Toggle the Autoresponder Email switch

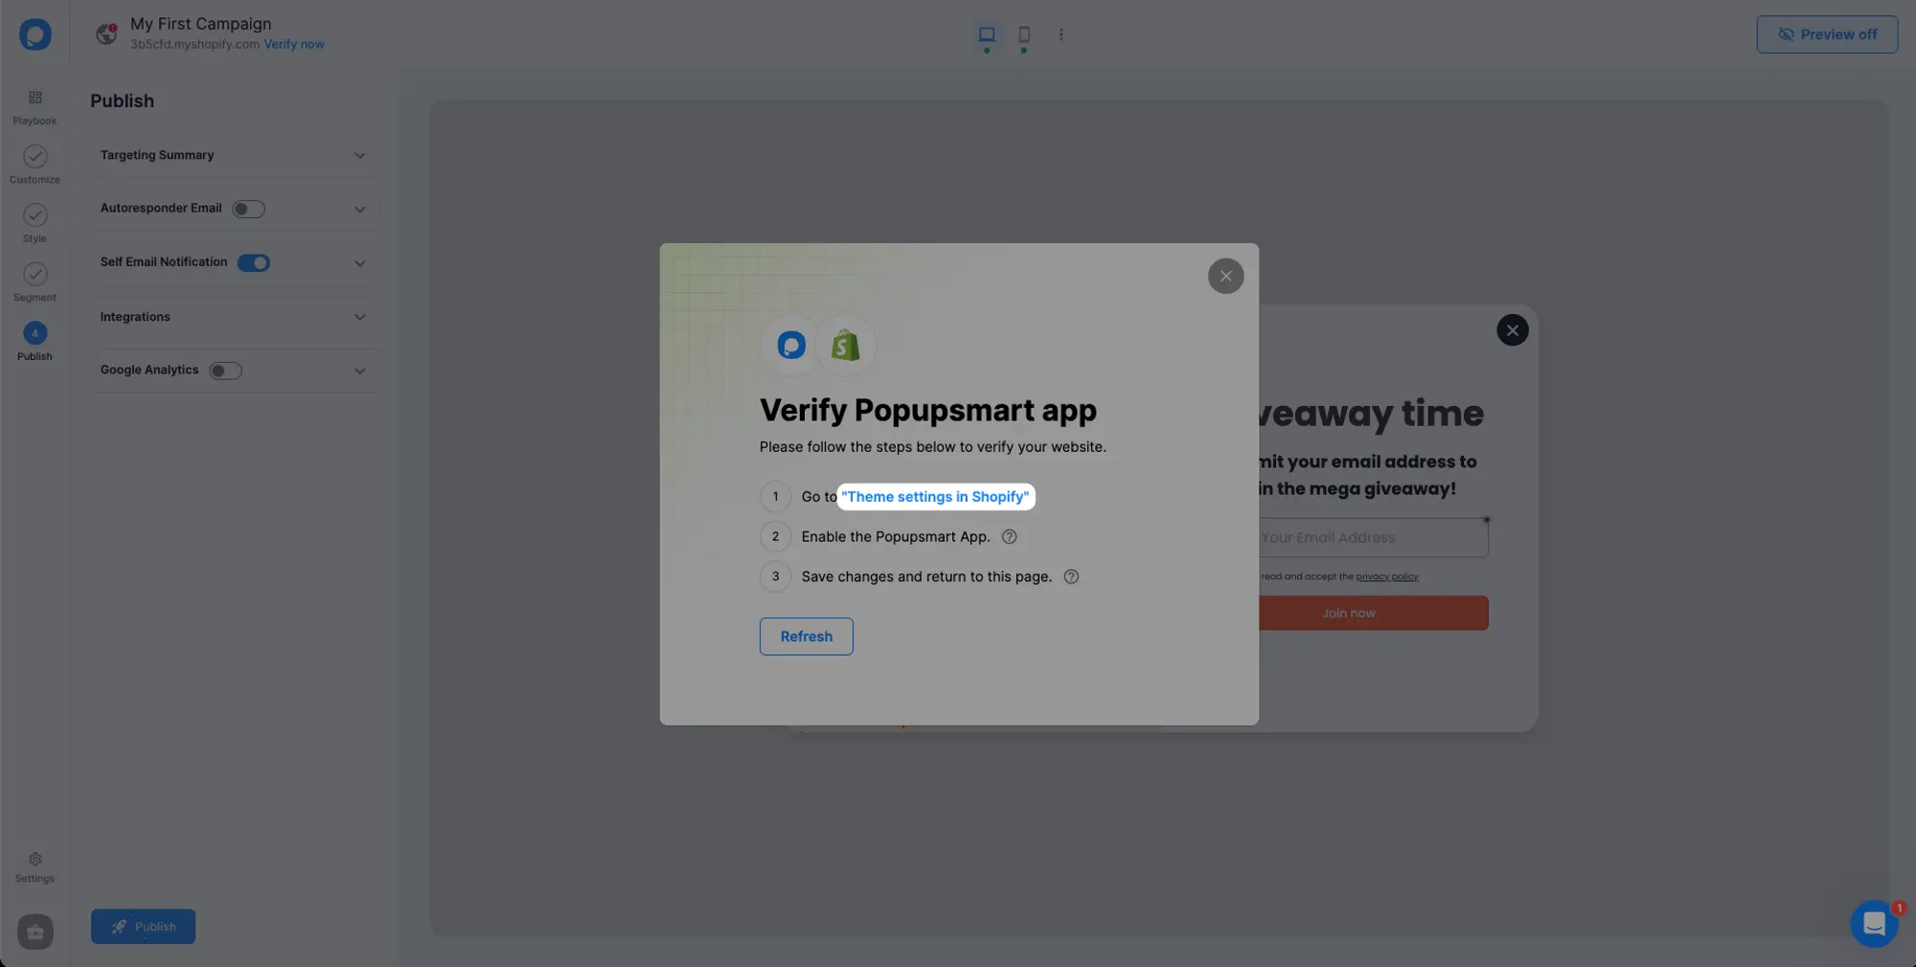coord(248,209)
